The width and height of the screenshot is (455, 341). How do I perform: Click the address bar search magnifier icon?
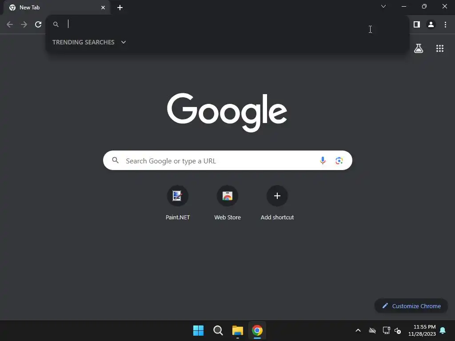(56, 24)
